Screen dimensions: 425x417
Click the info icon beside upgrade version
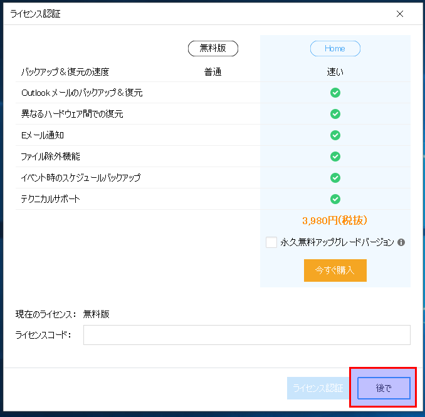pyautogui.click(x=401, y=242)
